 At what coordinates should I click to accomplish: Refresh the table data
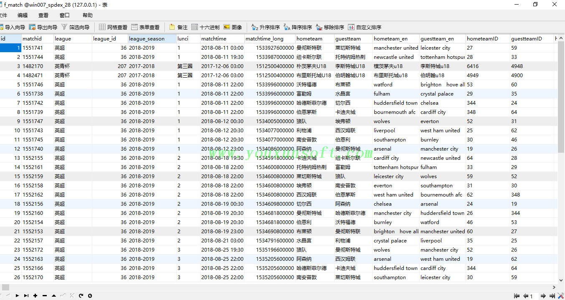point(81,295)
